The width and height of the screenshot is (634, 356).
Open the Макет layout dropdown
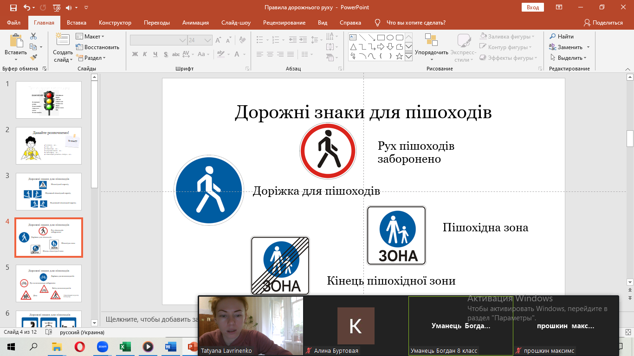90,36
